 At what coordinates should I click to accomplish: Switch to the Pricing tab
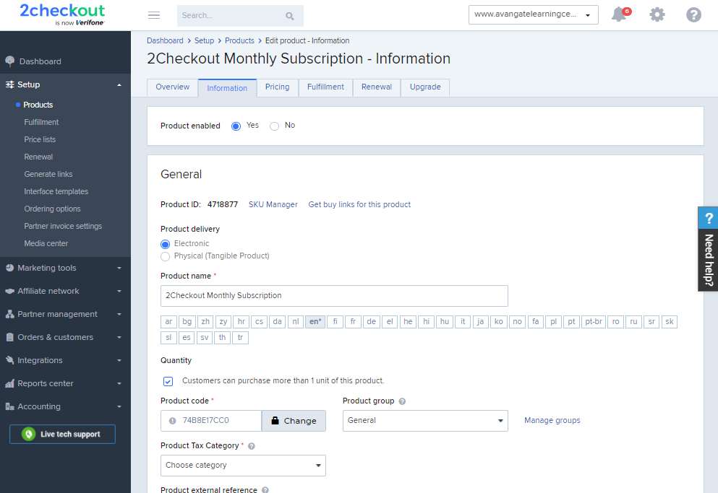point(278,87)
